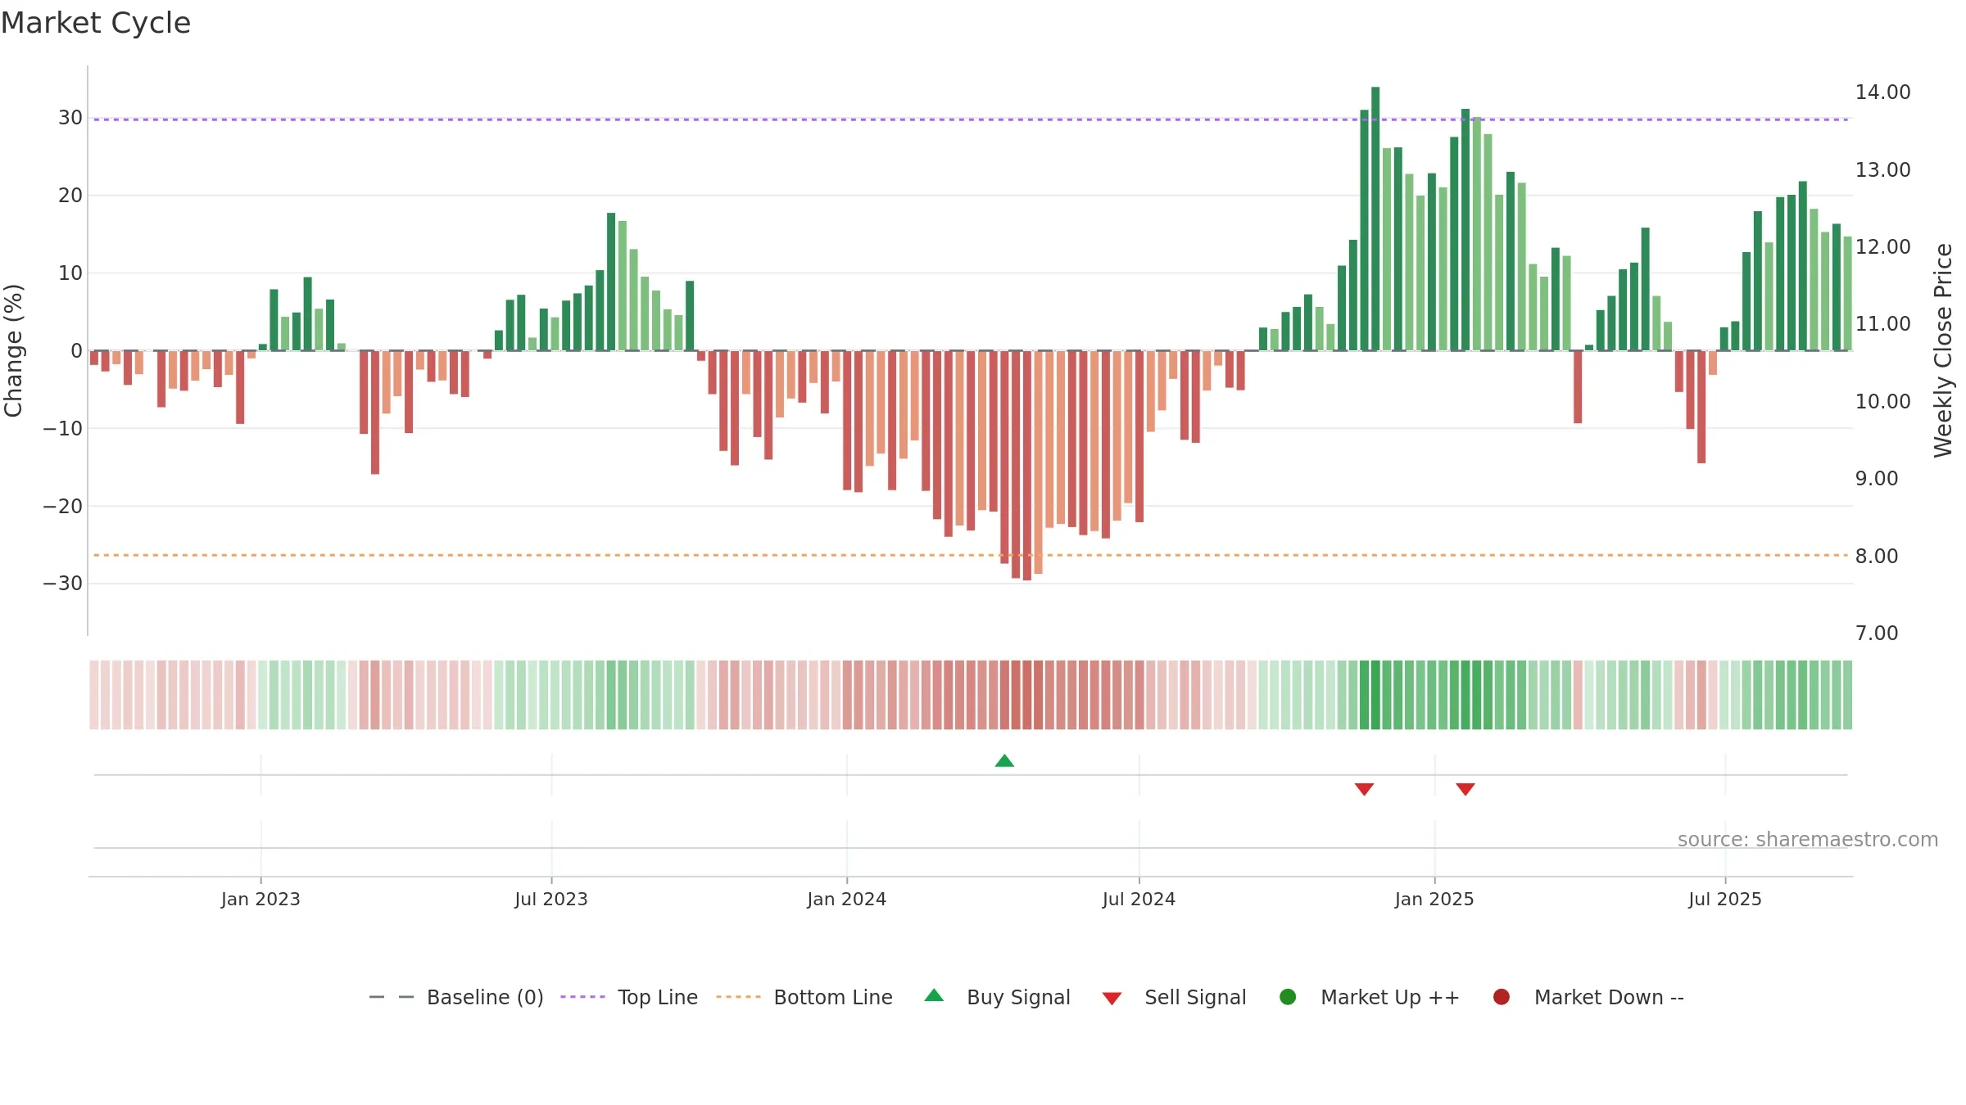Click the 12.00 price axis value

click(x=1883, y=247)
